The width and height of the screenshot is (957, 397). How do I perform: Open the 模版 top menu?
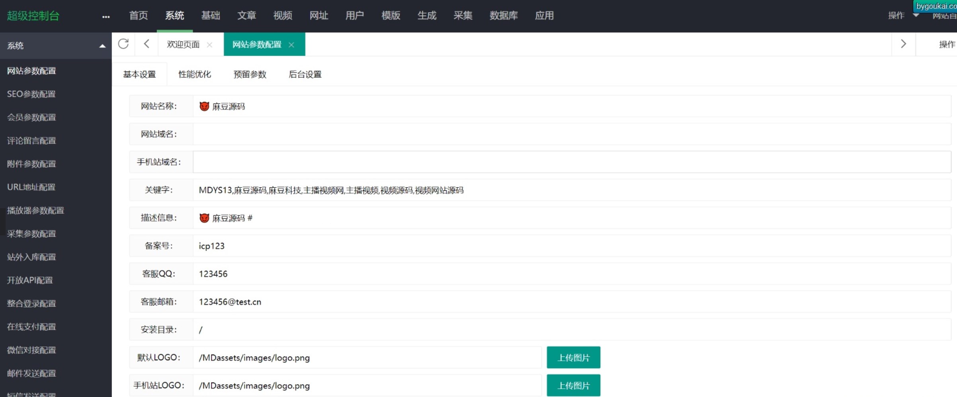(391, 16)
